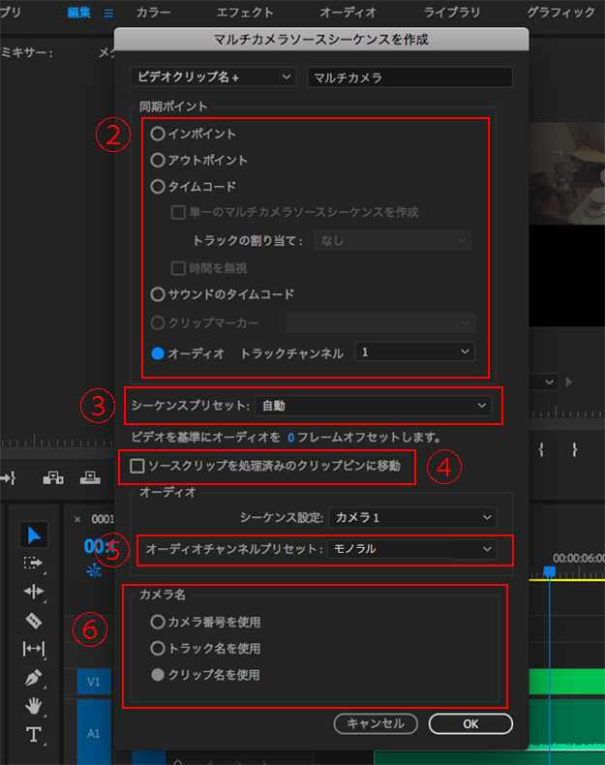The width and height of the screenshot is (605, 765).
Task: Expand the トラックチャンネル dropdown
Action: coord(415,352)
